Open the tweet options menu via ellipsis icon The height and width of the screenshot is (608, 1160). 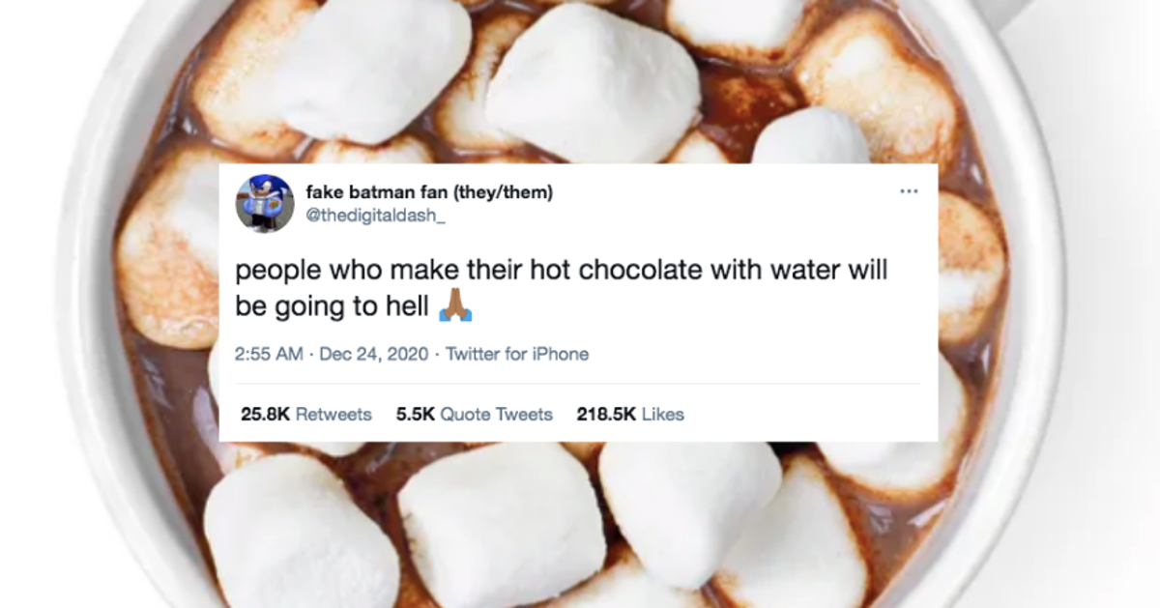(x=909, y=191)
